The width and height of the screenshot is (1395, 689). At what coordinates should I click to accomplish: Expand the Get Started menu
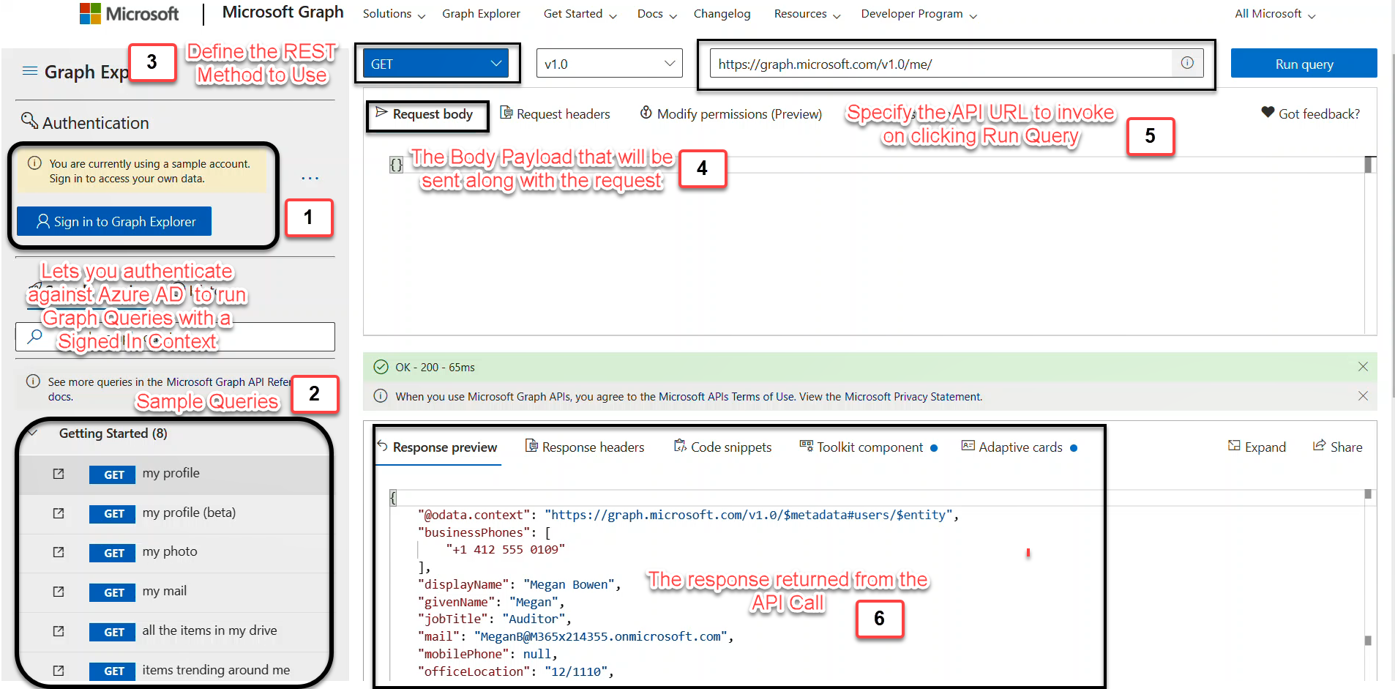pyautogui.click(x=580, y=14)
